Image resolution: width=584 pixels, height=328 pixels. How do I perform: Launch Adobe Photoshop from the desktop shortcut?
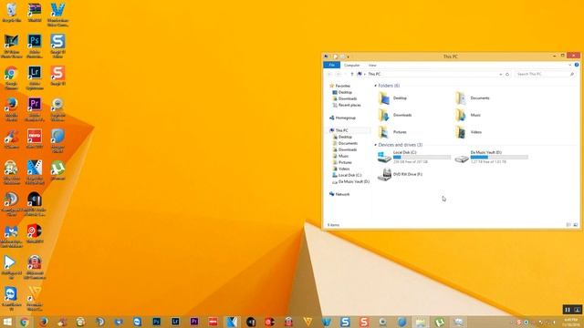[35, 46]
